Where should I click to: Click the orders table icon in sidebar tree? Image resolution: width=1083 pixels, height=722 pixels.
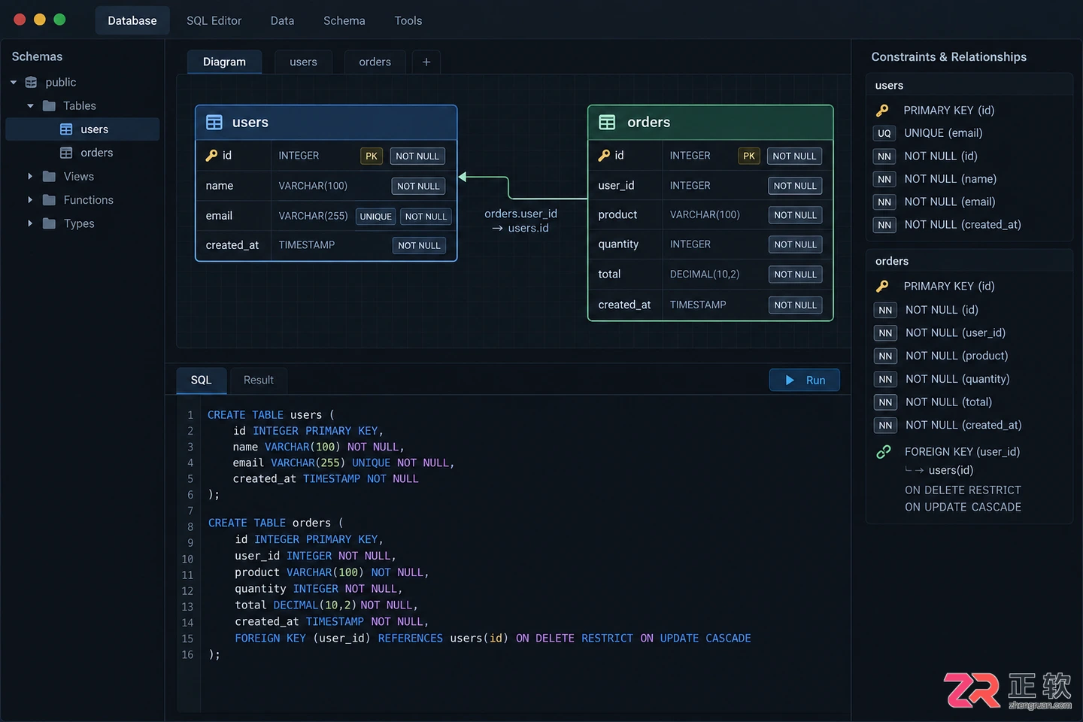coord(66,153)
